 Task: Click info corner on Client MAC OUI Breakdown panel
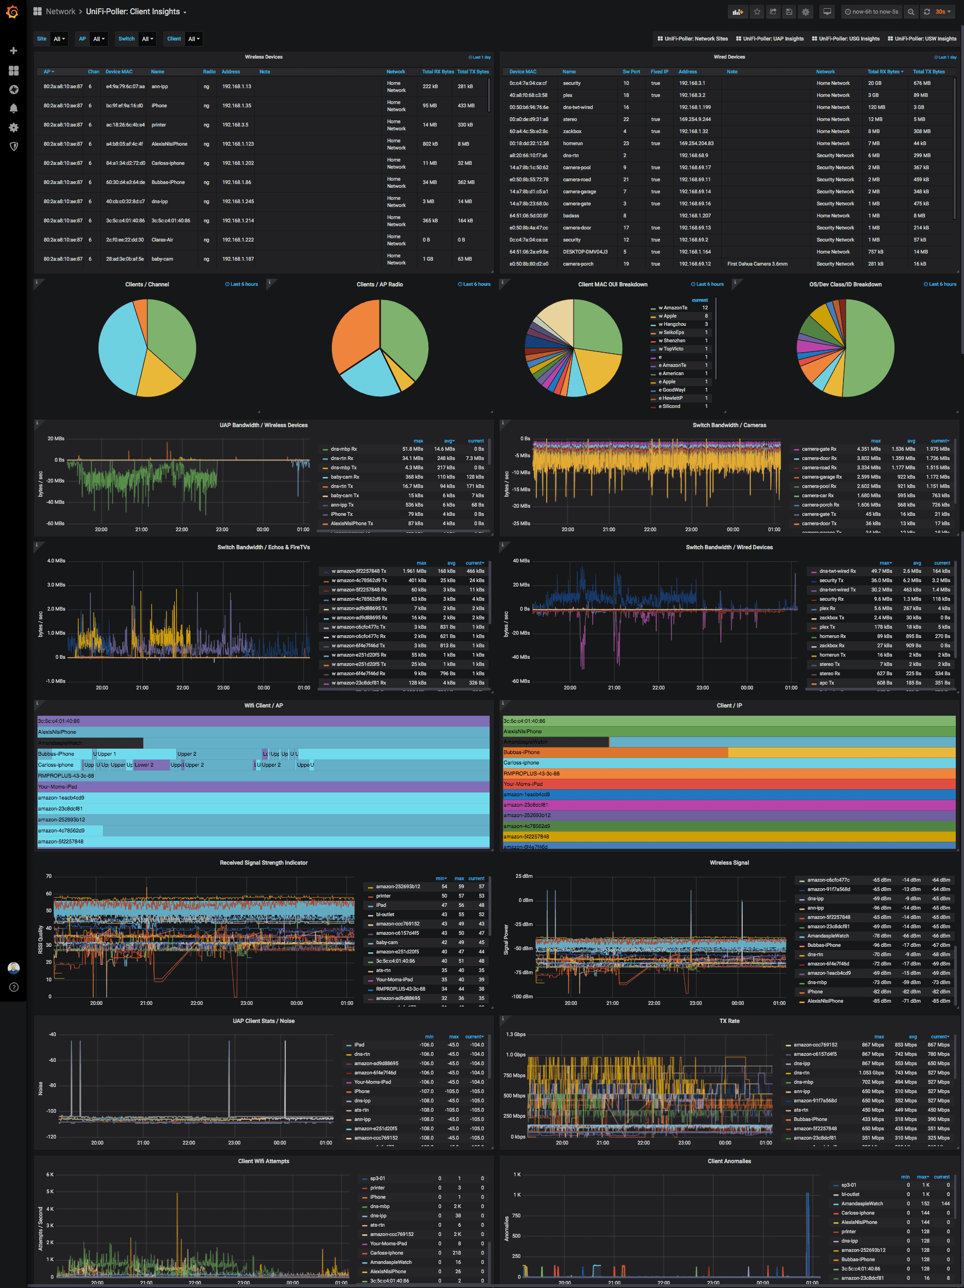[x=502, y=282]
